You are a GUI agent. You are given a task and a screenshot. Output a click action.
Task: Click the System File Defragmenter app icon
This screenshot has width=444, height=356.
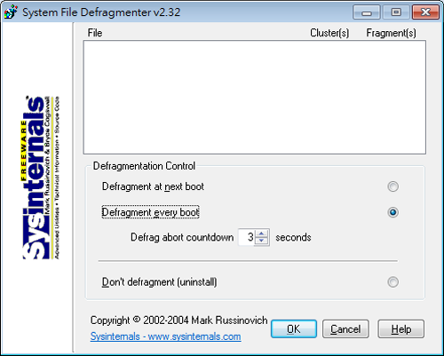(x=11, y=12)
